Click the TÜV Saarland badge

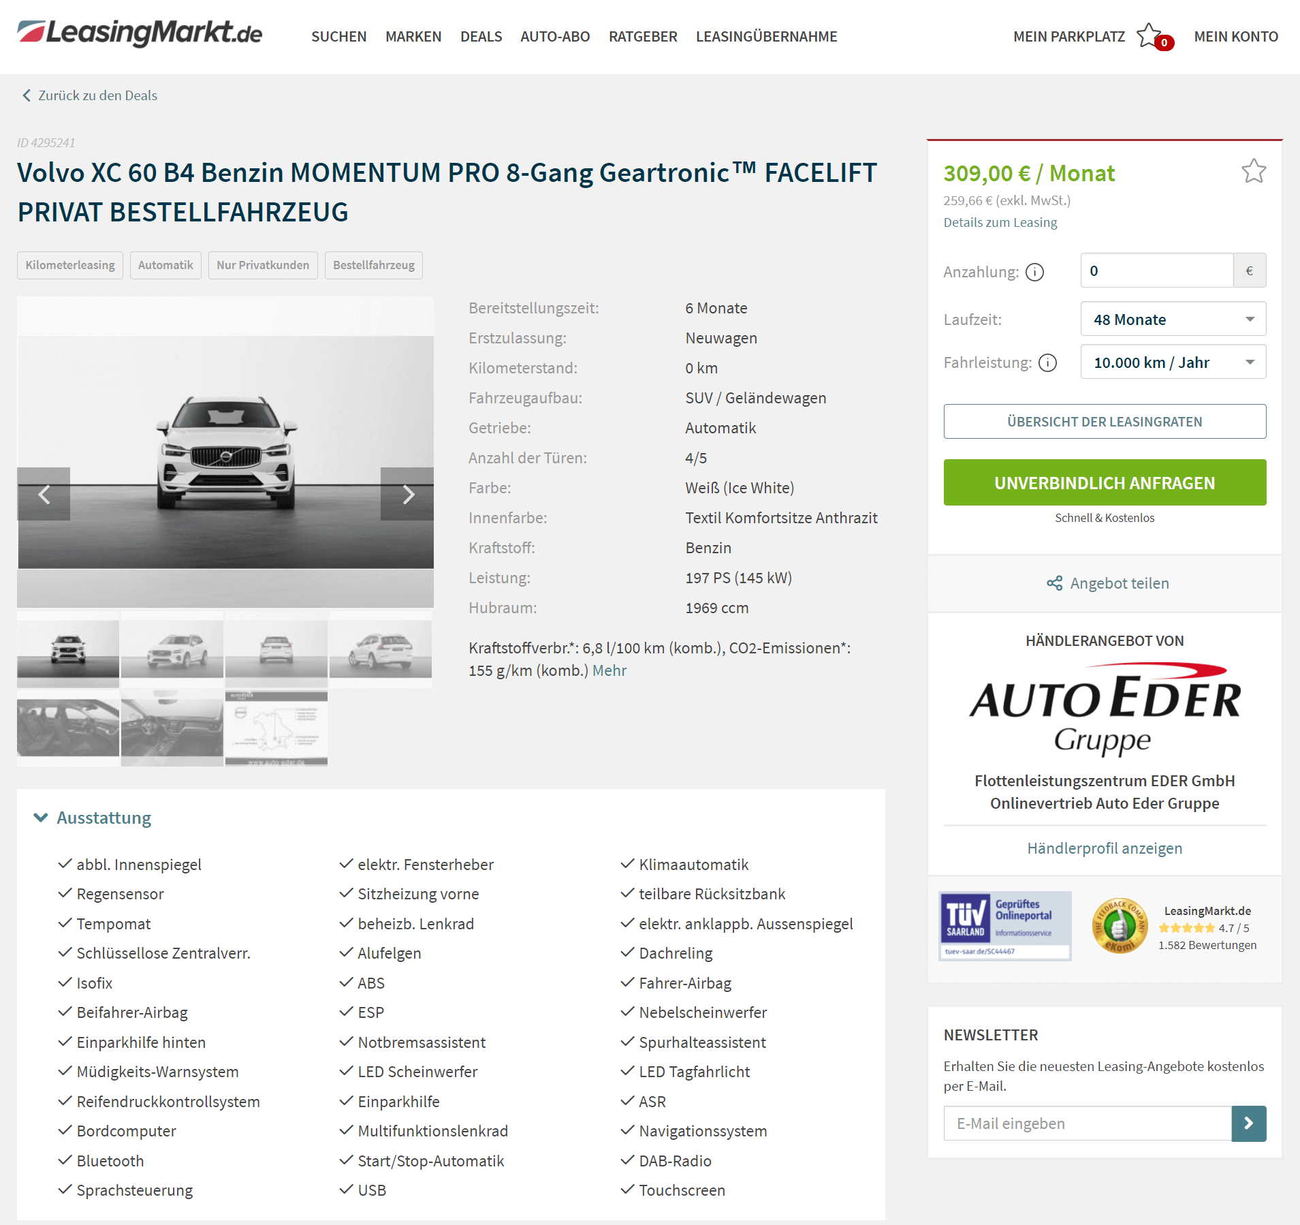1005,926
